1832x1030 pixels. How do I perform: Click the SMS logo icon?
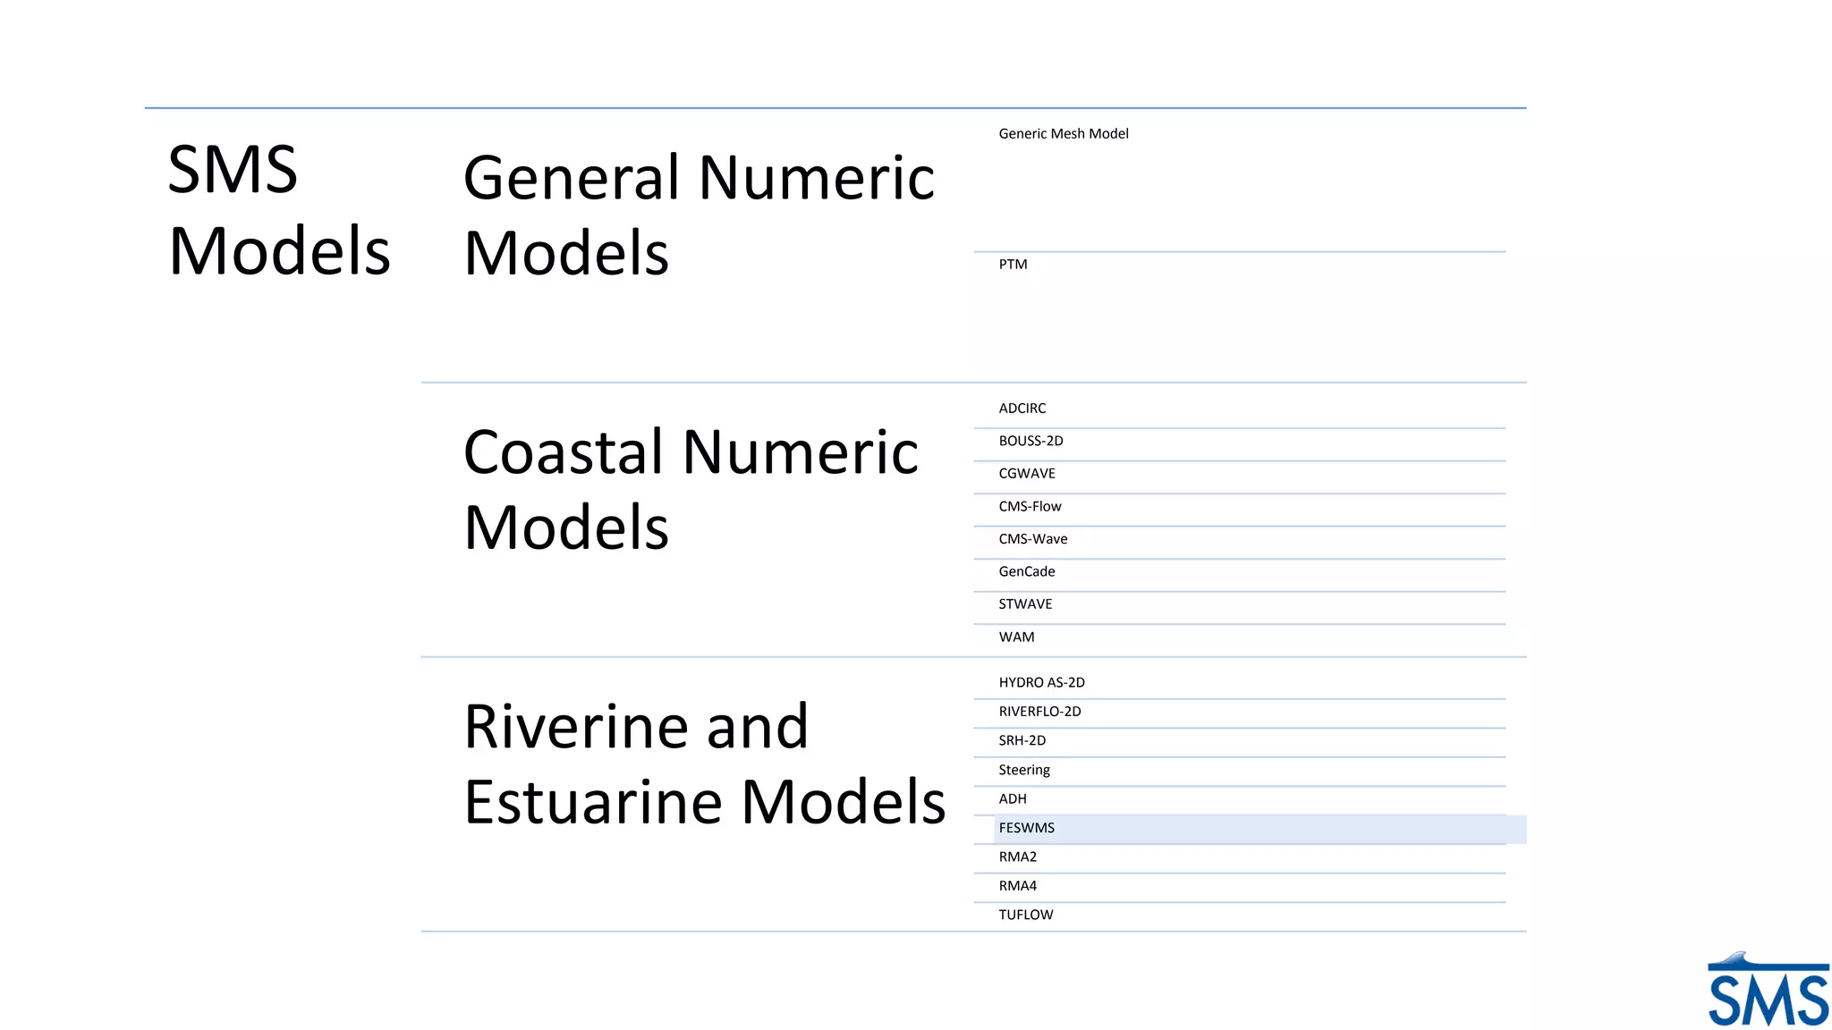tap(1767, 991)
